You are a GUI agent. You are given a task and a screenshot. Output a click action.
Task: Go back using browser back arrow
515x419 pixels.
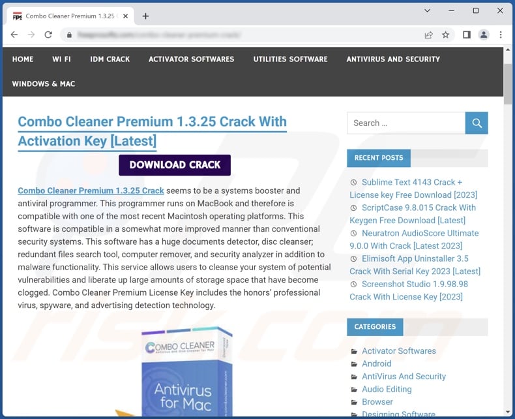14,35
